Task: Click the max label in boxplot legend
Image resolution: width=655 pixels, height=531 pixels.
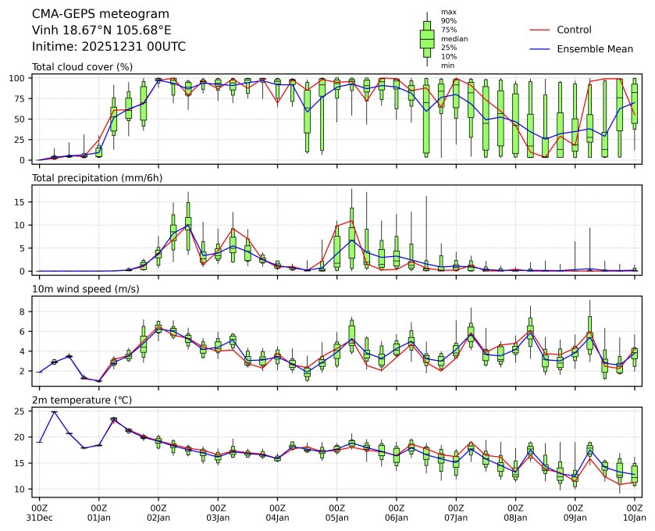Action: (x=448, y=12)
